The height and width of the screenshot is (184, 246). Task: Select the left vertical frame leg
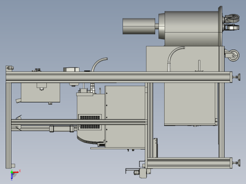click(x=9, y=125)
